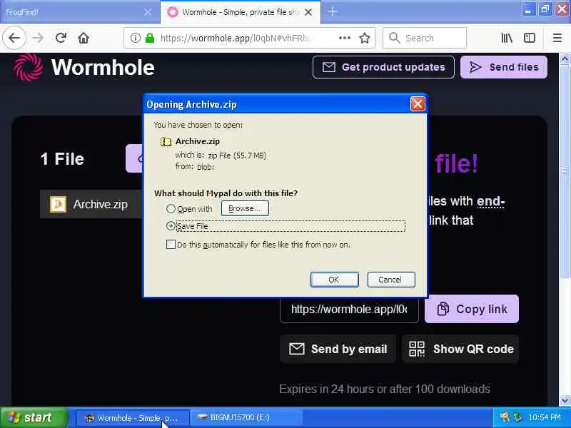Toggle the sidebars icon
This screenshot has height=428, width=571.
(x=529, y=38)
